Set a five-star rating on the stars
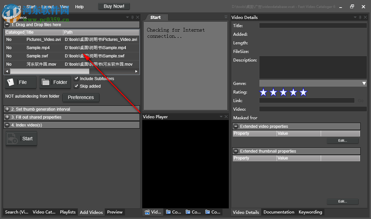The image size is (371, 219). (303, 92)
